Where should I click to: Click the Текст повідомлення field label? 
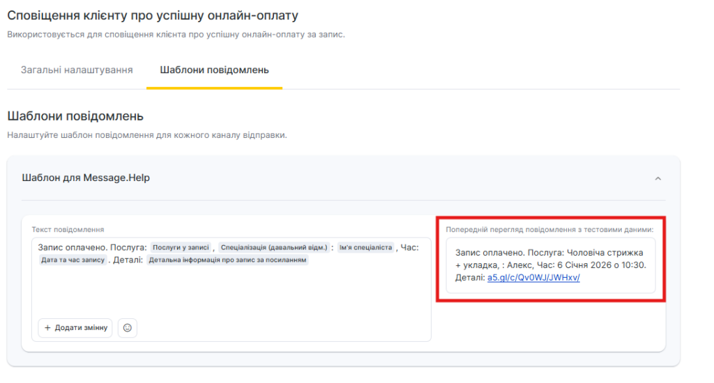coord(68,229)
